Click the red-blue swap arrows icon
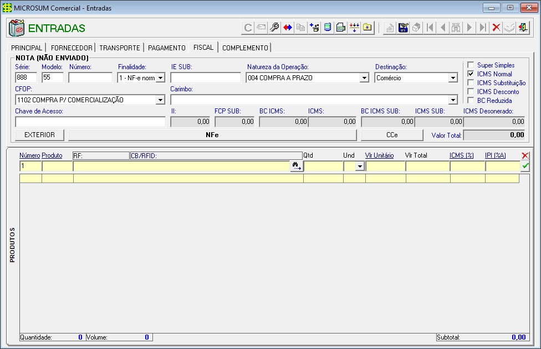 pos(288,28)
